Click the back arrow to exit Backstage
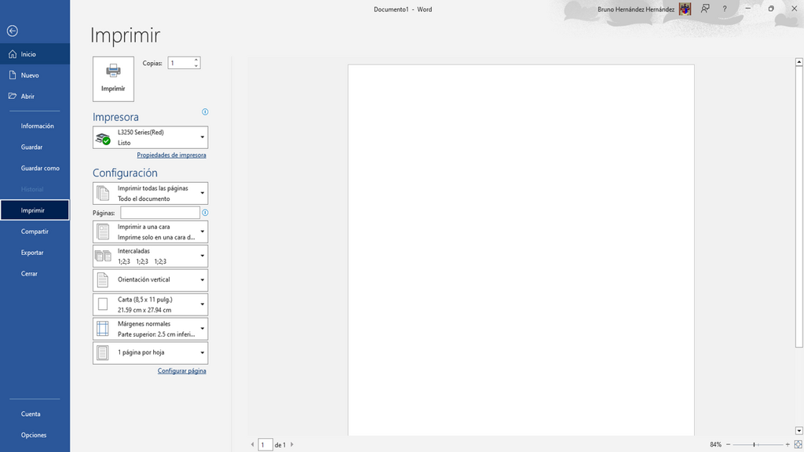 [x=13, y=31]
